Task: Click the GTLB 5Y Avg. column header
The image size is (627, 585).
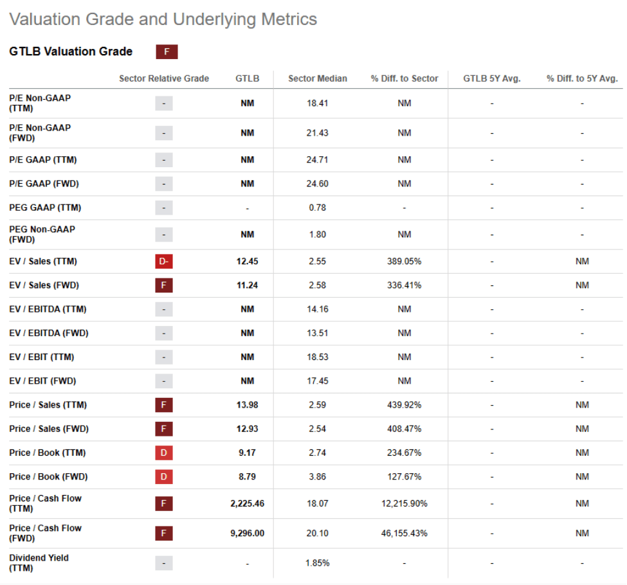Action: coord(492,79)
